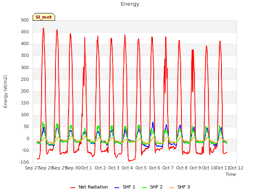Click the Oct 6 x-axis tick label
This screenshot has width=261, height=195.
pyautogui.click(x=155, y=168)
